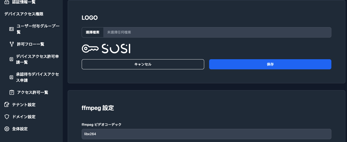Click the ユーザー付与グループ一覧 ID card icon

[x=12, y=29]
